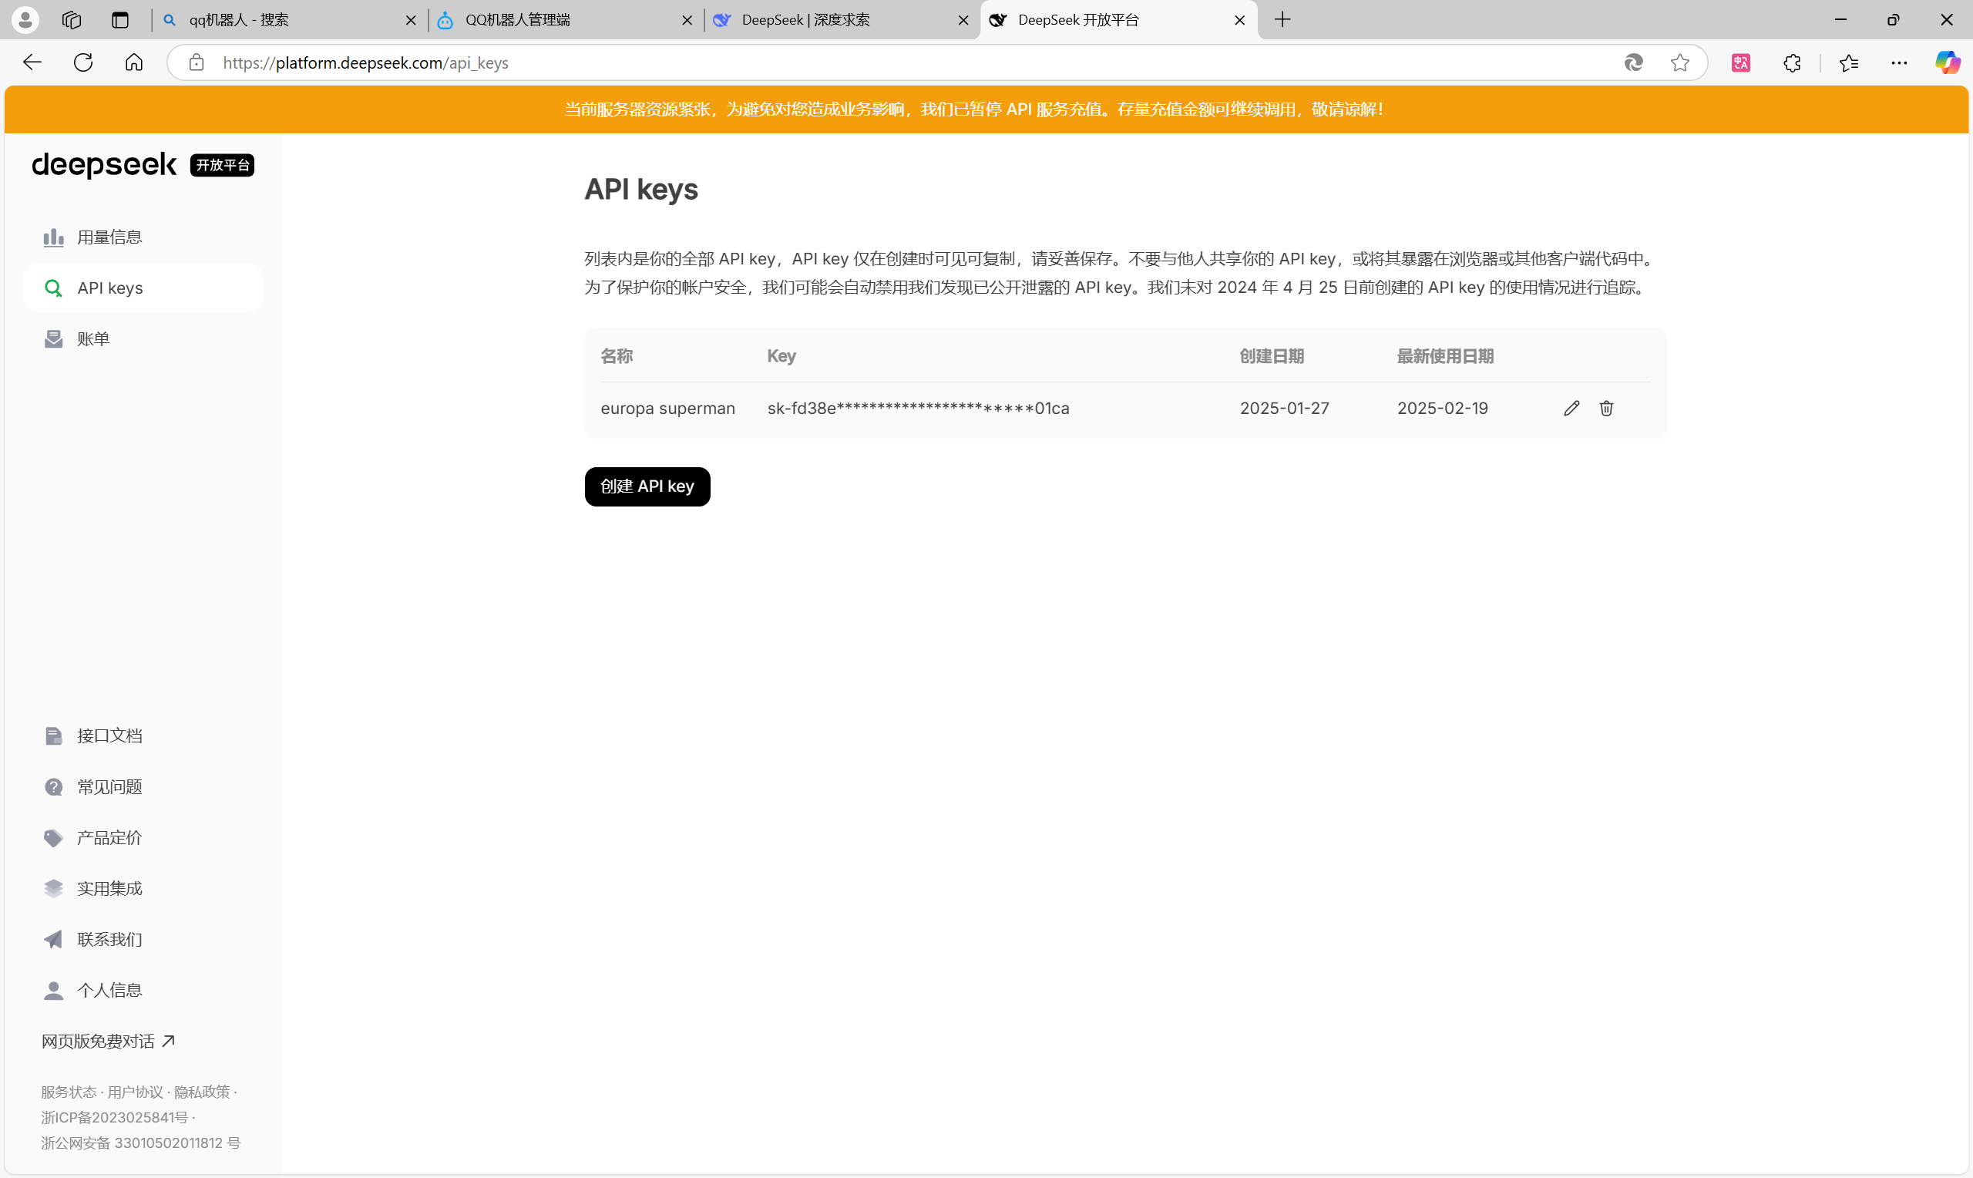Viewport: 1973px width, 1178px height.
Task: Open the browser profile avatar
Action: (25, 20)
